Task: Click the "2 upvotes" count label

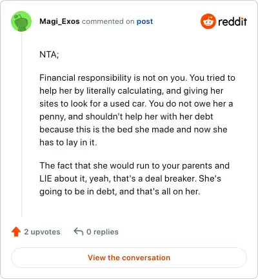Action: (42, 232)
